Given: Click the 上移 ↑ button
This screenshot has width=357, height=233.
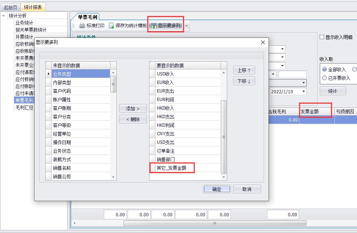Looking at the screenshot, I should [244, 70].
